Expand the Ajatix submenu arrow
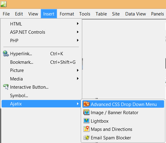 point(78,104)
